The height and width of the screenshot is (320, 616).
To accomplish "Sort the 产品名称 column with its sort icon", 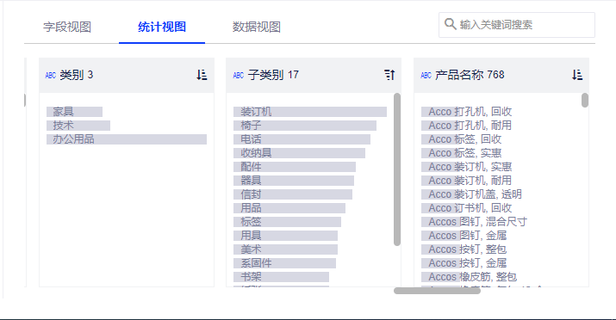I will [577, 75].
